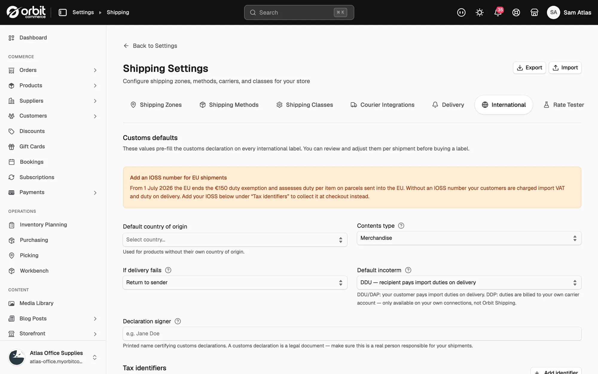598x374 pixels.
Task: Open the Contents type Merchandise dropdown
Action: 469,238
